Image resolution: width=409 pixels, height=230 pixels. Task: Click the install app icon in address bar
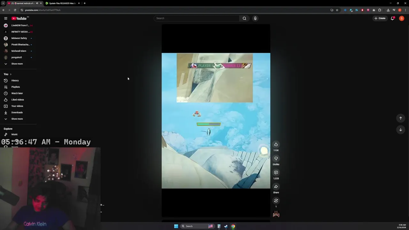click(332, 10)
